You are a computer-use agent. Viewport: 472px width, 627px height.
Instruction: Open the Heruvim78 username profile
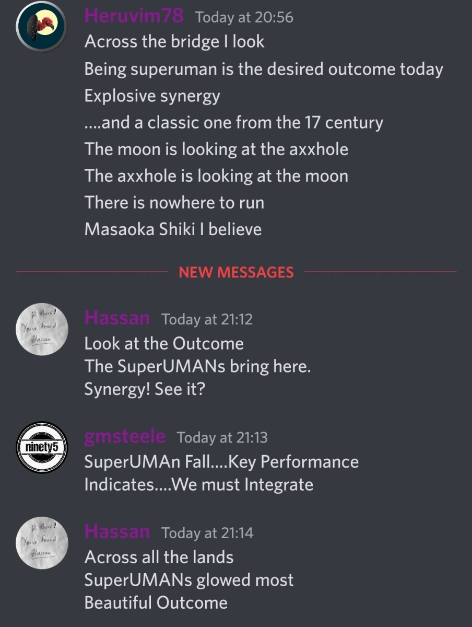click(134, 17)
